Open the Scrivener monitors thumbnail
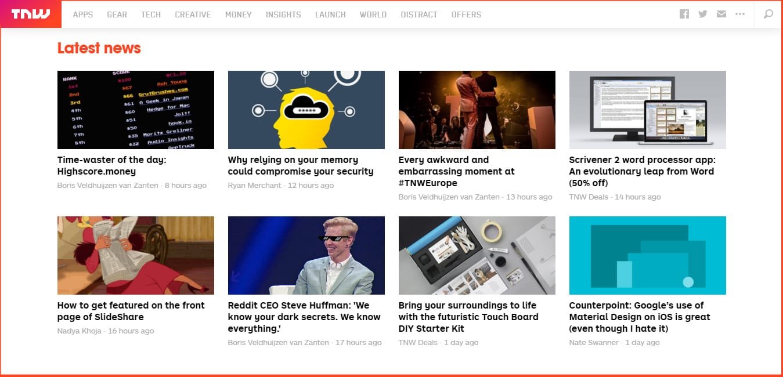783x377 pixels. click(648, 110)
